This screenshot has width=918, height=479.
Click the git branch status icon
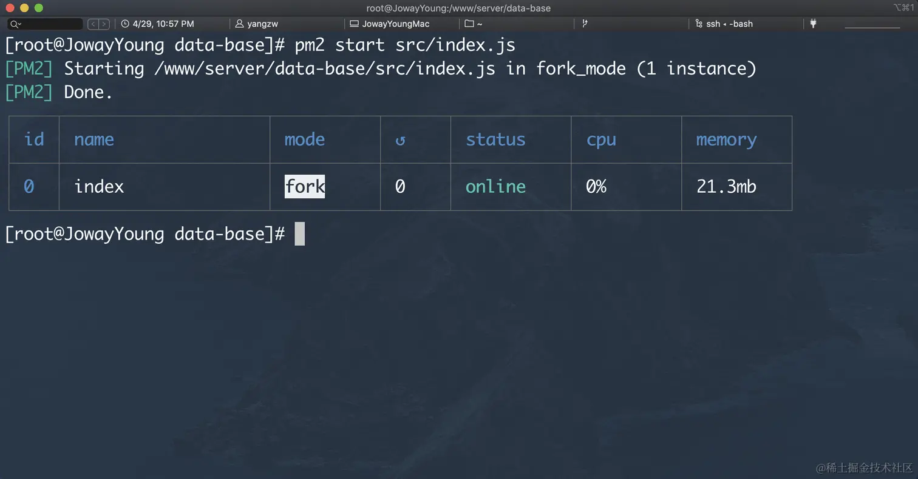pos(585,24)
